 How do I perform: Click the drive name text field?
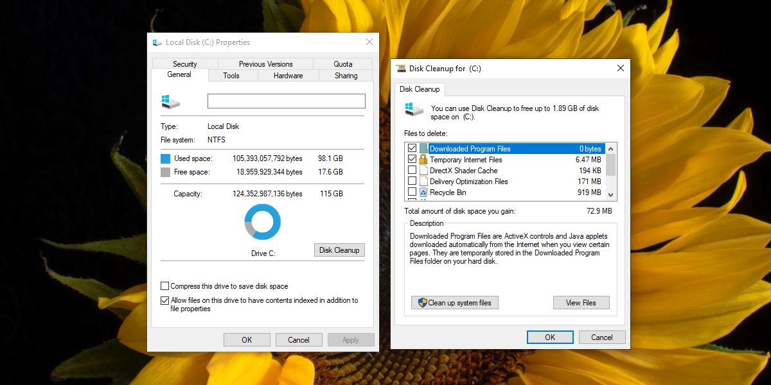[x=286, y=101]
